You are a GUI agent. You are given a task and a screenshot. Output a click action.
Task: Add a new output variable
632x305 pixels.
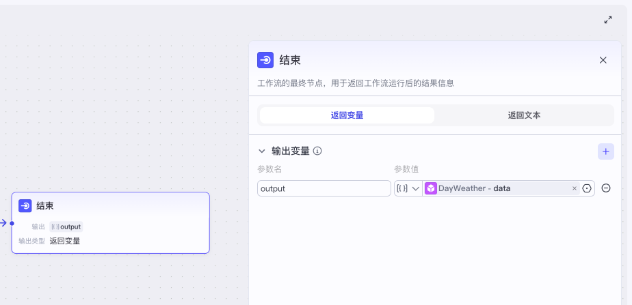pos(605,151)
